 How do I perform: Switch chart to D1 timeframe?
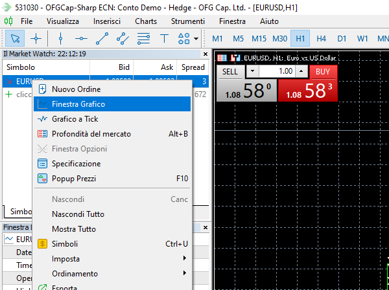click(342, 39)
